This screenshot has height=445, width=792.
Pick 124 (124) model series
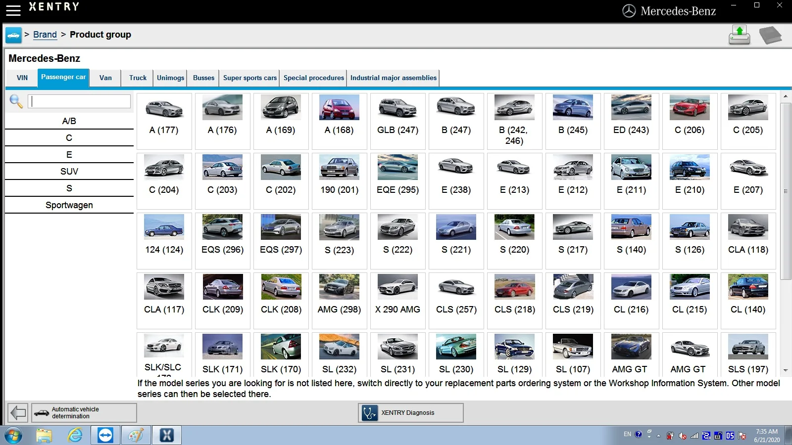tap(164, 241)
